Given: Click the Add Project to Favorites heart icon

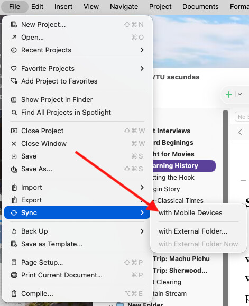Looking at the screenshot, I should click(x=14, y=81).
